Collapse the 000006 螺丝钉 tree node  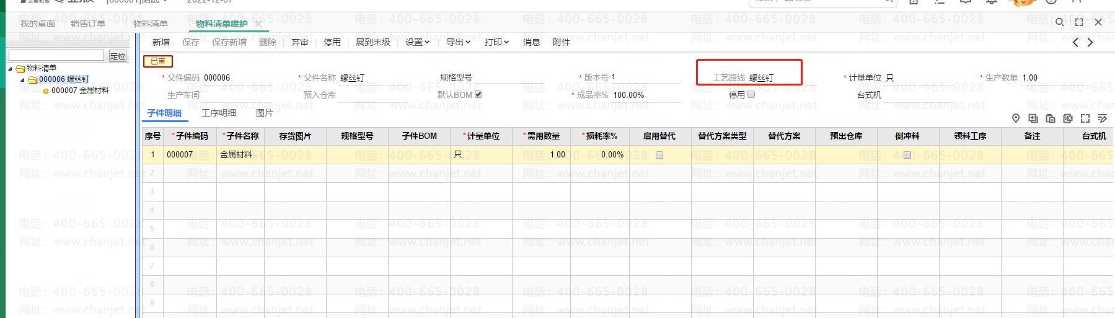coord(22,79)
